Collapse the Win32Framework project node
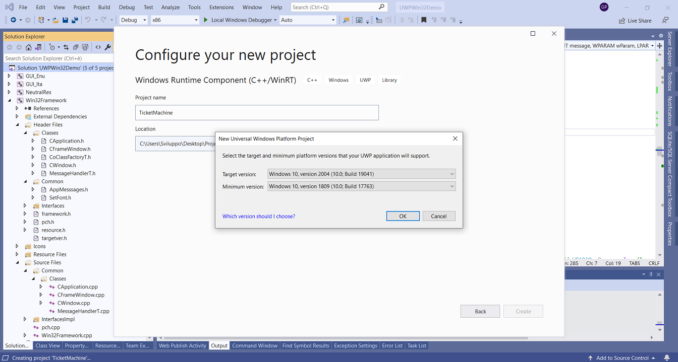 pos(9,100)
